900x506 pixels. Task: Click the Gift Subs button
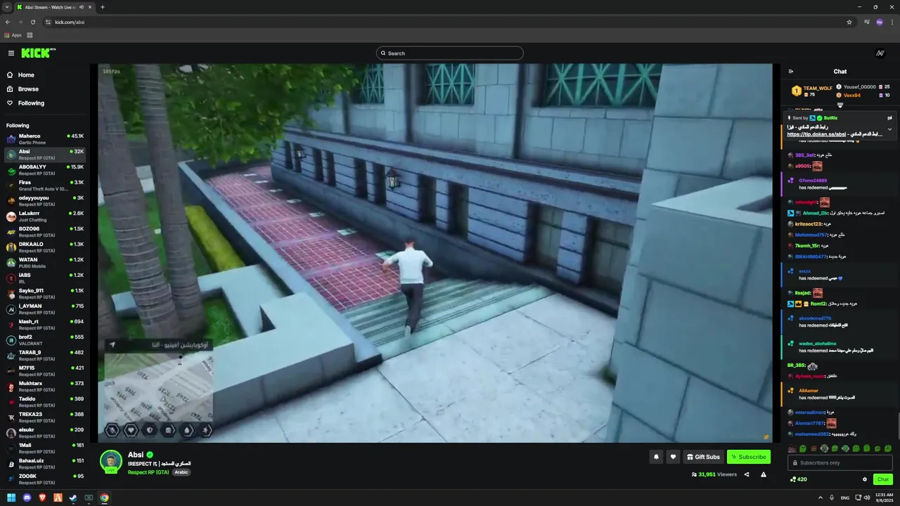point(703,457)
